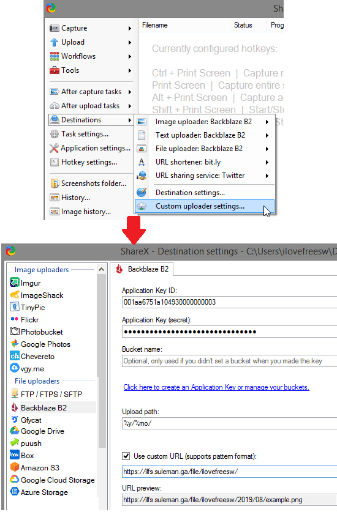Select Azure Storage in the list
Screen dimensions: 337x512
pos(44,492)
